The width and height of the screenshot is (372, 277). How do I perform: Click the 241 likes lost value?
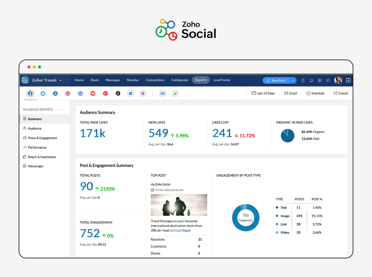pyautogui.click(x=222, y=133)
